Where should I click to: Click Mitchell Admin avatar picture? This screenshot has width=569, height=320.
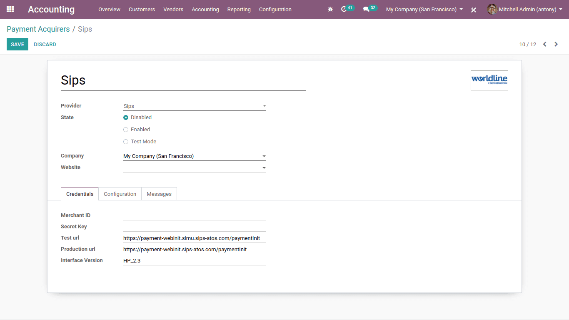click(492, 9)
